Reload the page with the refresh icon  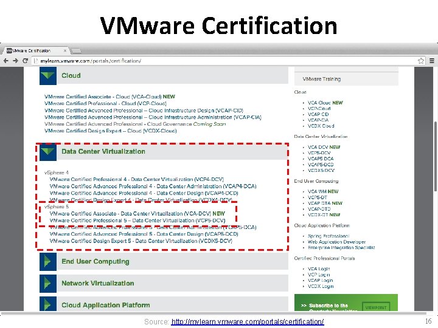[25, 61]
